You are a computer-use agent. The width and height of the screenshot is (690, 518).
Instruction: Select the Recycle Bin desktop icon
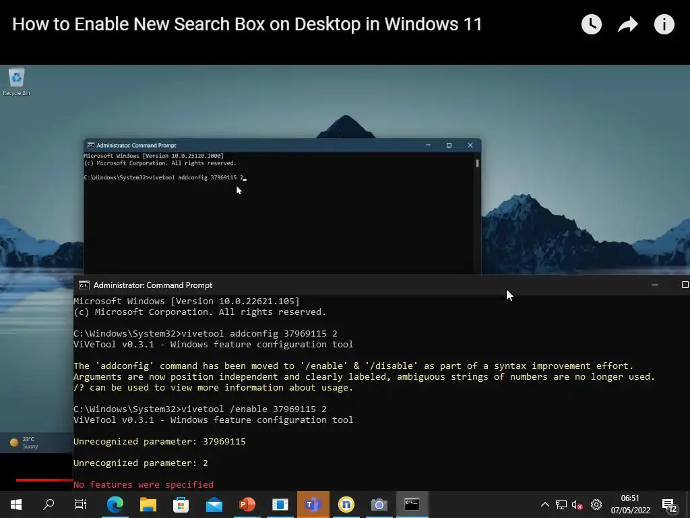16,82
